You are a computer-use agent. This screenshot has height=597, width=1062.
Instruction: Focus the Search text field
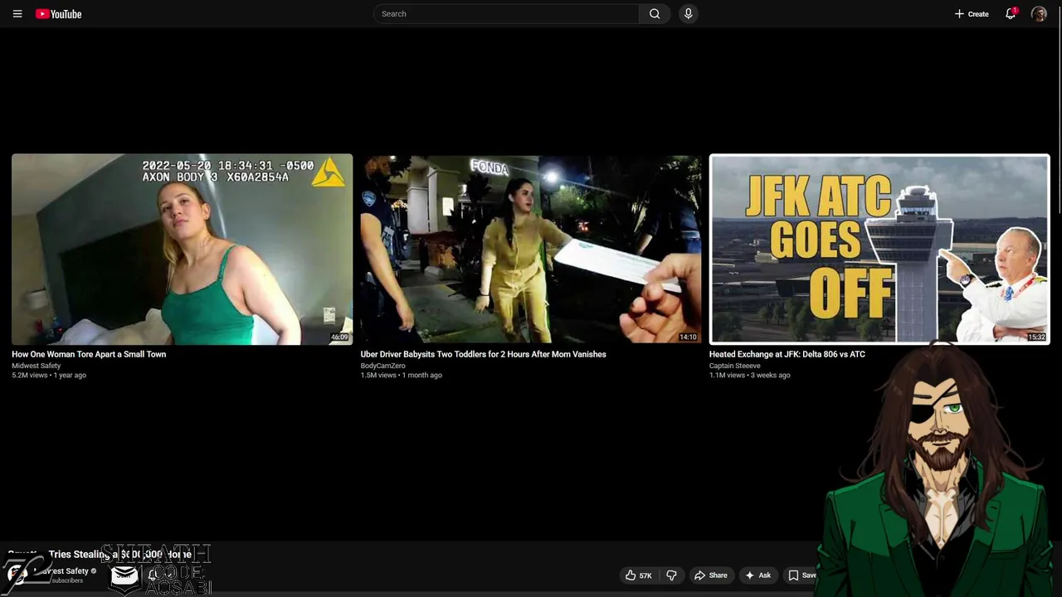pos(506,14)
